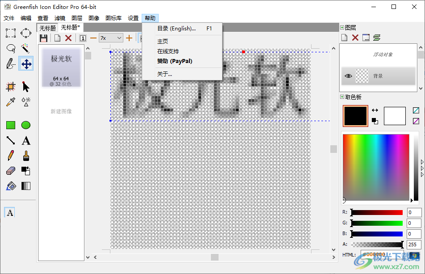The height and width of the screenshot is (274, 425).
Task: Choose the Pencil drawing tool
Action: pyautogui.click(x=10, y=156)
